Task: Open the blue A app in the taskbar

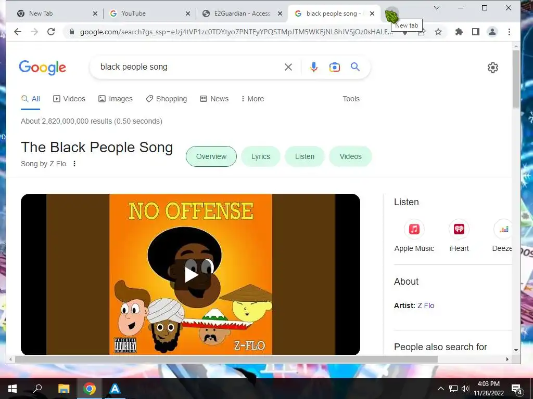Action: [115, 389]
